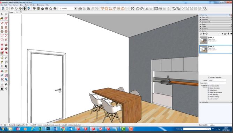The width and height of the screenshot is (233, 133).
Task: Choose the pink Eraser tool
Action: 6,18
